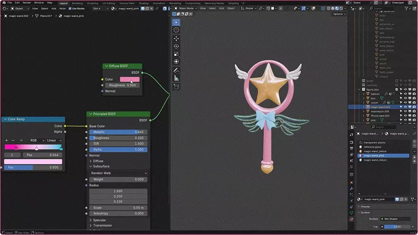Image resolution: width=418 pixels, height=235 pixels.
Task: Open the Global orientation dropdown
Action: click(x=249, y=9)
